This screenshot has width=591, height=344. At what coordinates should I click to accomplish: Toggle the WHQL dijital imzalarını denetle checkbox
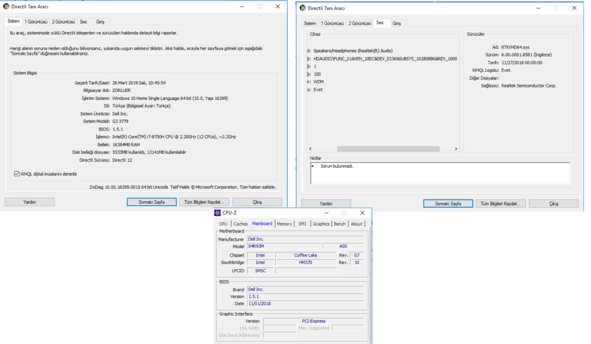pyautogui.click(x=16, y=174)
